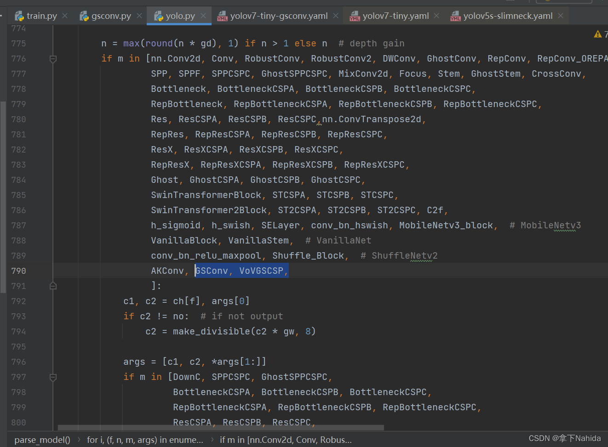Viewport: 608px width, 447px height.
Task: Click RepResCSPC on line 781
Action: [355, 135]
